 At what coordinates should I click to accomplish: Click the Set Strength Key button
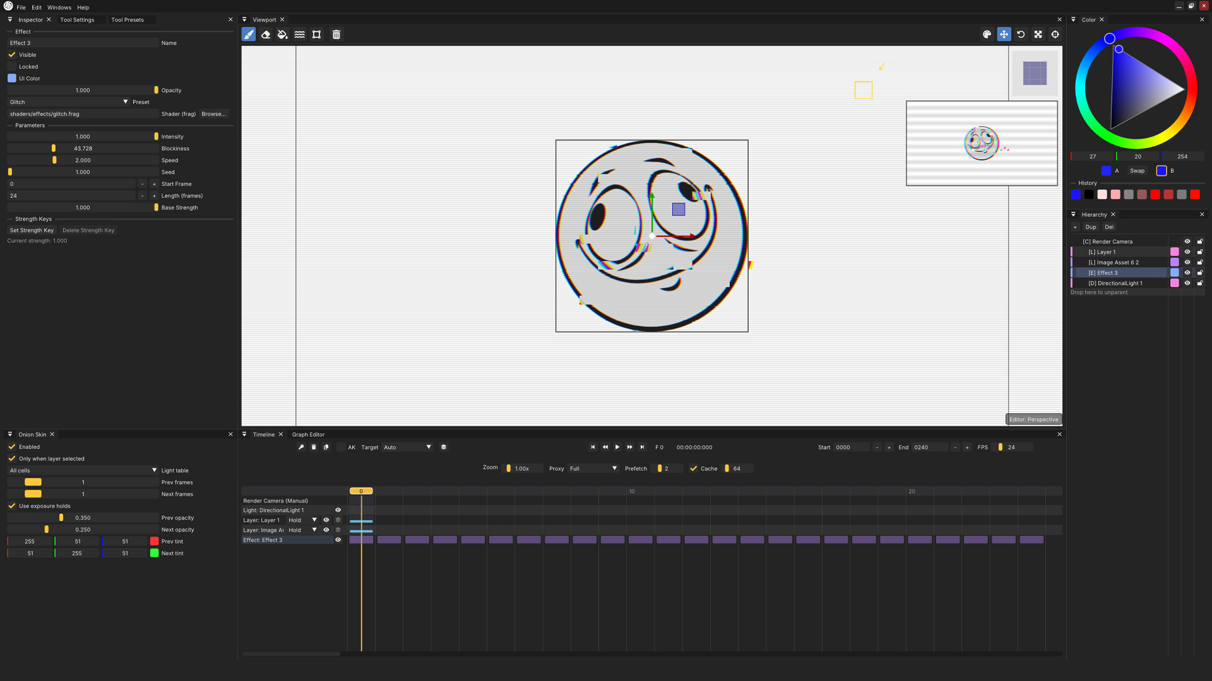coord(32,230)
